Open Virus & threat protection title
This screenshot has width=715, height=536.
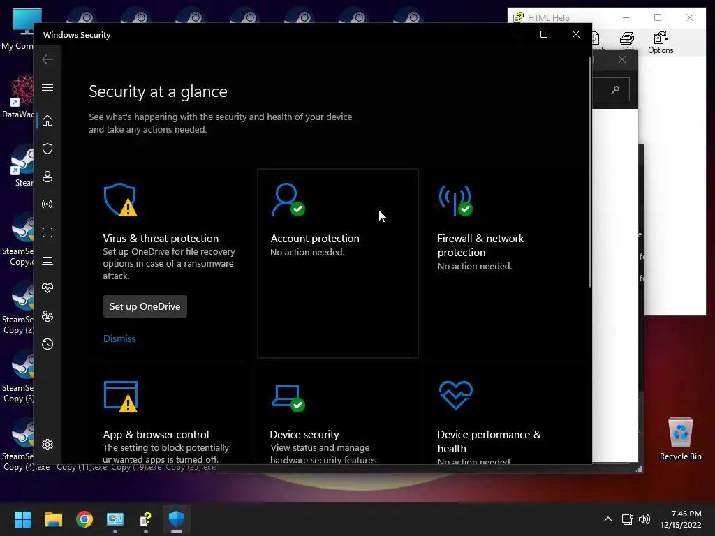(161, 239)
